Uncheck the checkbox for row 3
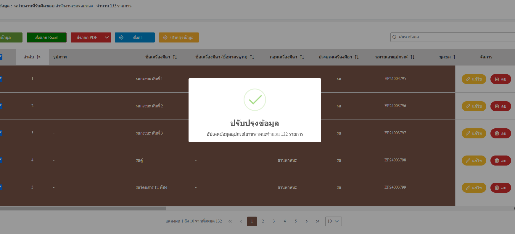Screen dimensions: 515x234 point(1,133)
